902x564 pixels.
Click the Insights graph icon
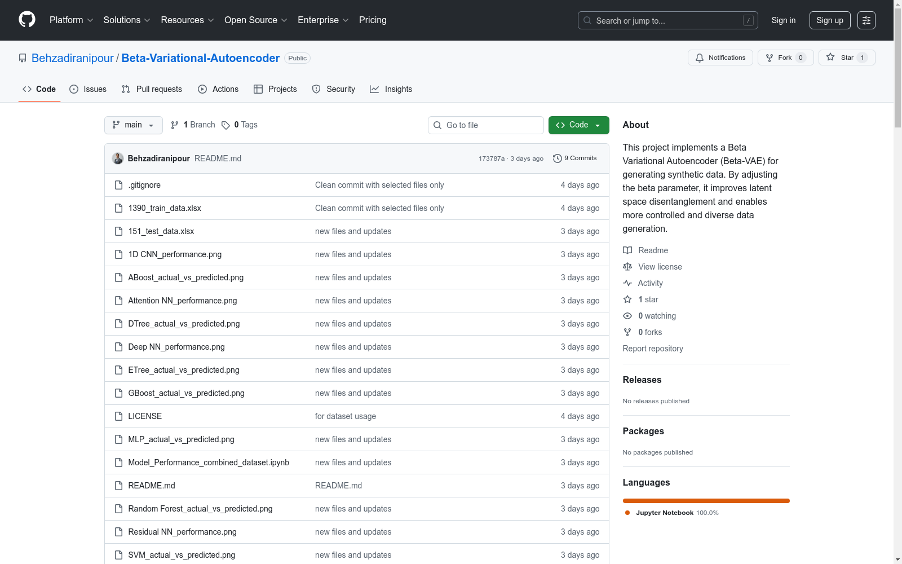[x=374, y=89]
